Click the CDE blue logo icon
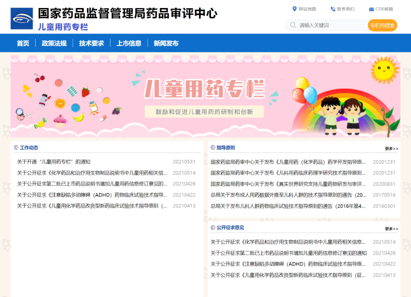 [x=22, y=18]
